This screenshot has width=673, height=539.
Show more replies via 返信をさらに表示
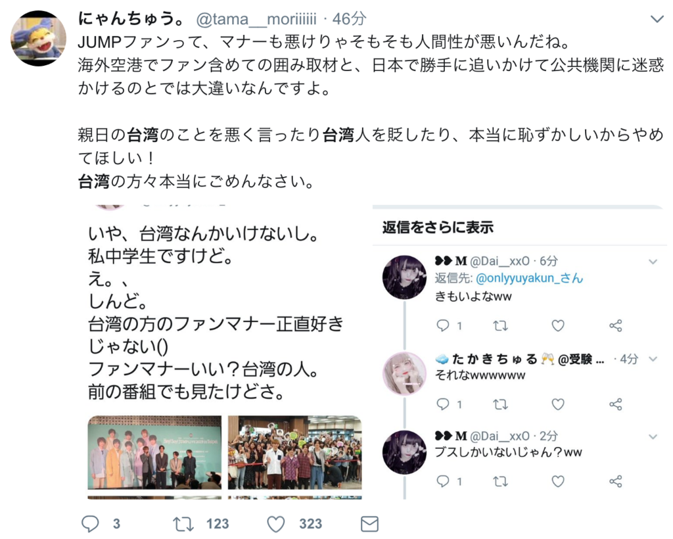tap(438, 227)
